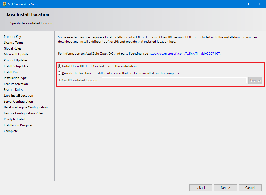Choose the Provide different version location option
This screenshot has width=266, height=195.
(x=59, y=73)
